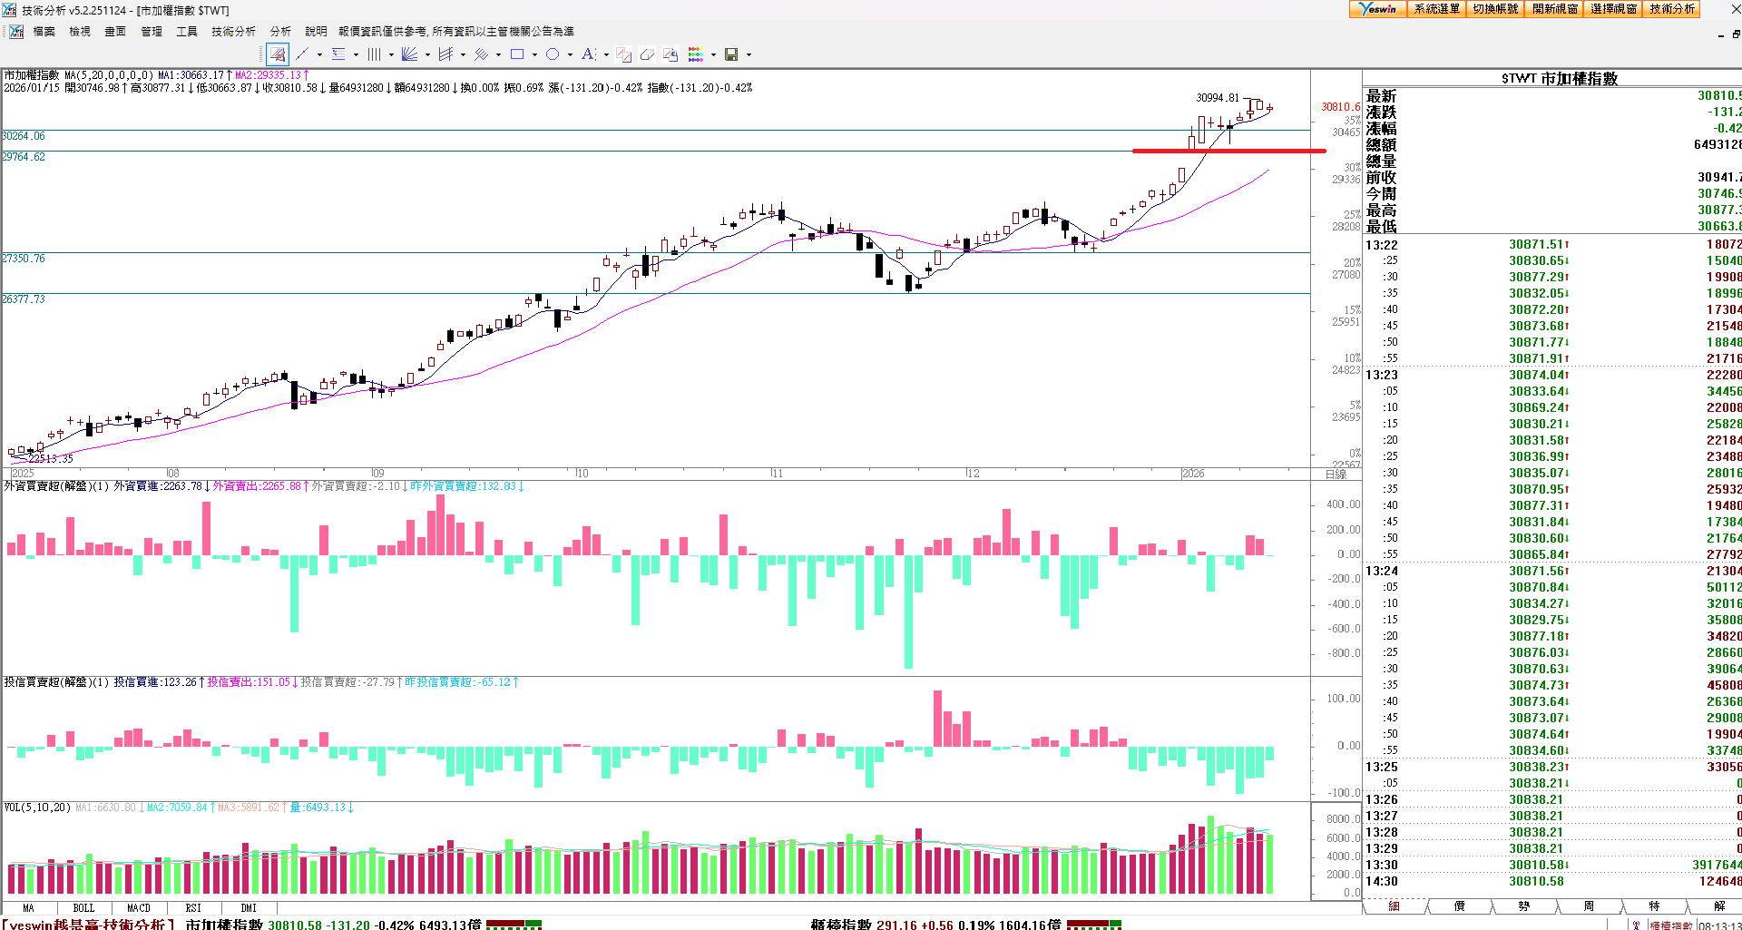Select the vertical parallel lines tool

click(374, 54)
